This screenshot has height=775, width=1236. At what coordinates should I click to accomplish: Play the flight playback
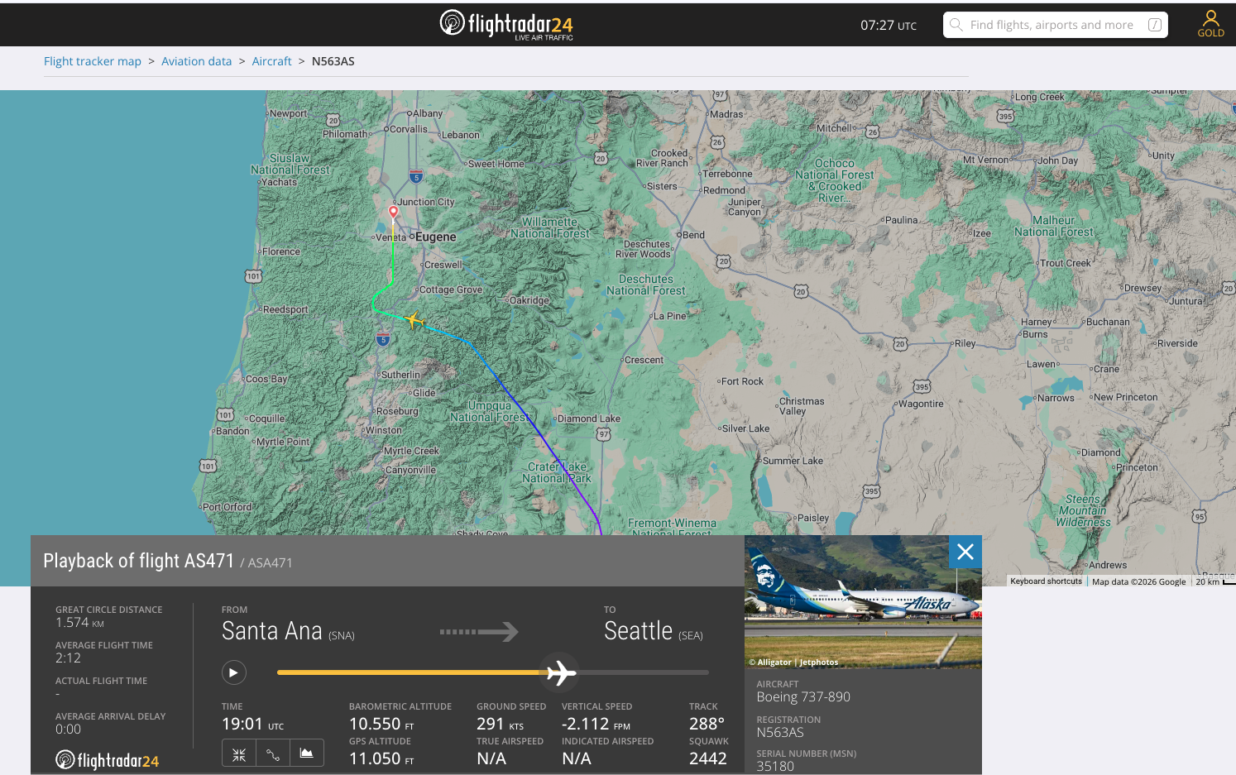(234, 672)
